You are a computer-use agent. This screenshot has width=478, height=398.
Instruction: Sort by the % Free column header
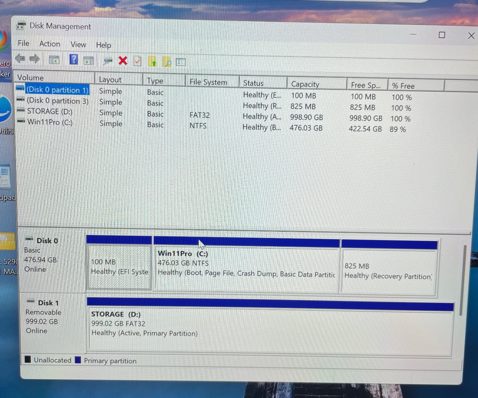coord(416,86)
